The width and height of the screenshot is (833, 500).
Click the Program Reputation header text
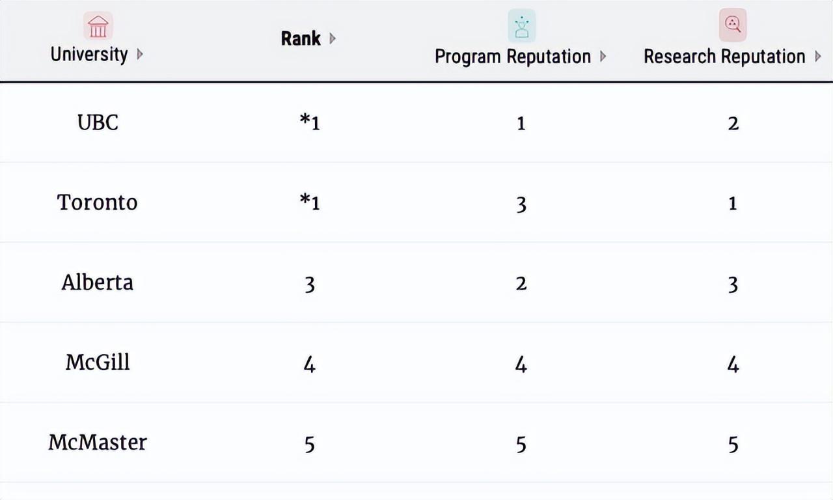(512, 57)
